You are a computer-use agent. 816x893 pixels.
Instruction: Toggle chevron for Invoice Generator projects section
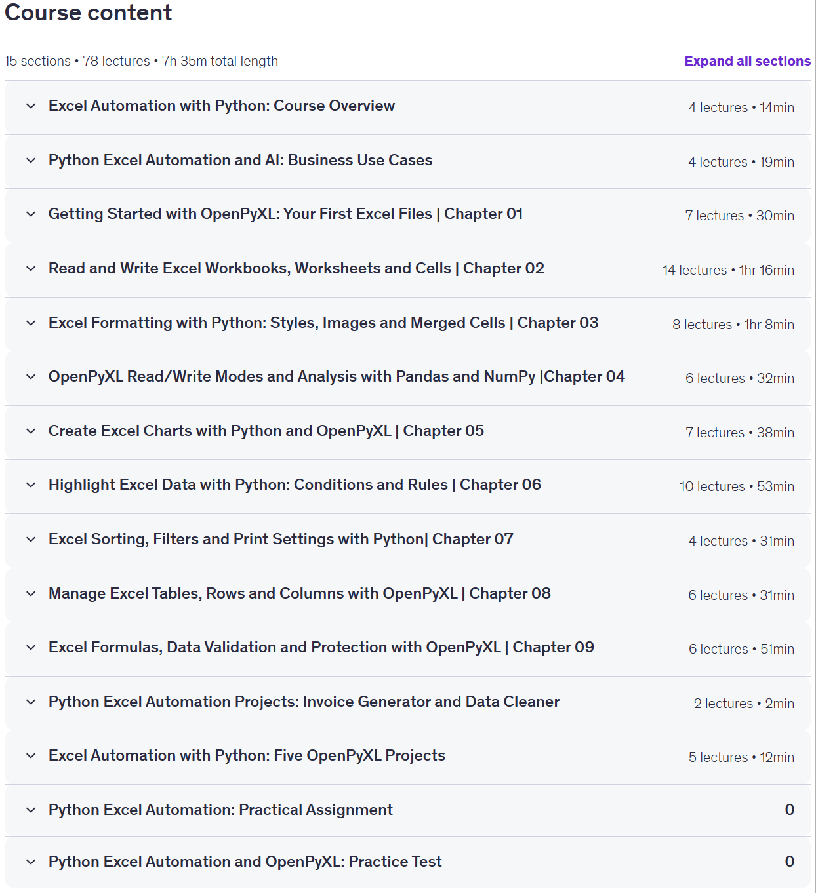click(x=31, y=702)
